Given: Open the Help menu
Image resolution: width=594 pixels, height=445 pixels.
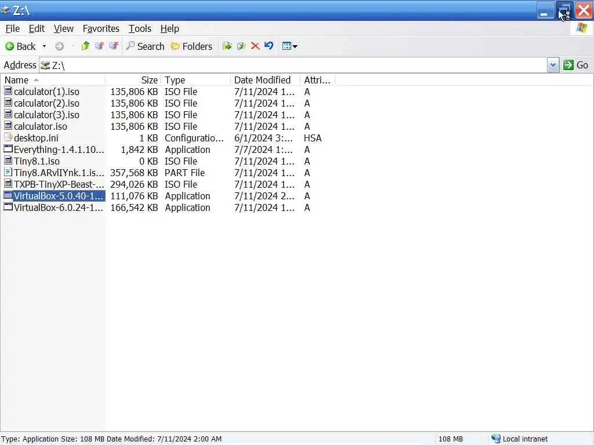Looking at the screenshot, I should 170,29.
